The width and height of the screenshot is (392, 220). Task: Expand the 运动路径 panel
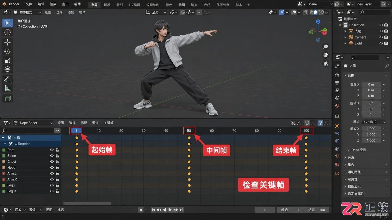(354, 172)
